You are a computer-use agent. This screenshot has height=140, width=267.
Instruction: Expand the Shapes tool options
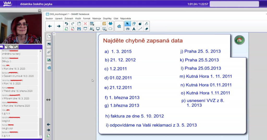pos(134,24)
